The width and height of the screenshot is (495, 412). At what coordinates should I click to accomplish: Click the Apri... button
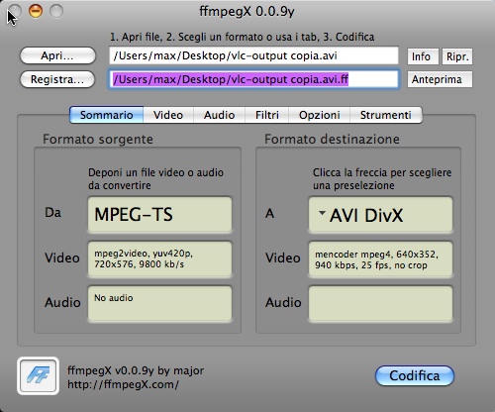[57, 55]
